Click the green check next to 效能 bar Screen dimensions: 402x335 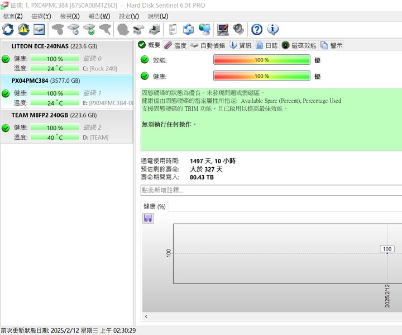pos(145,60)
